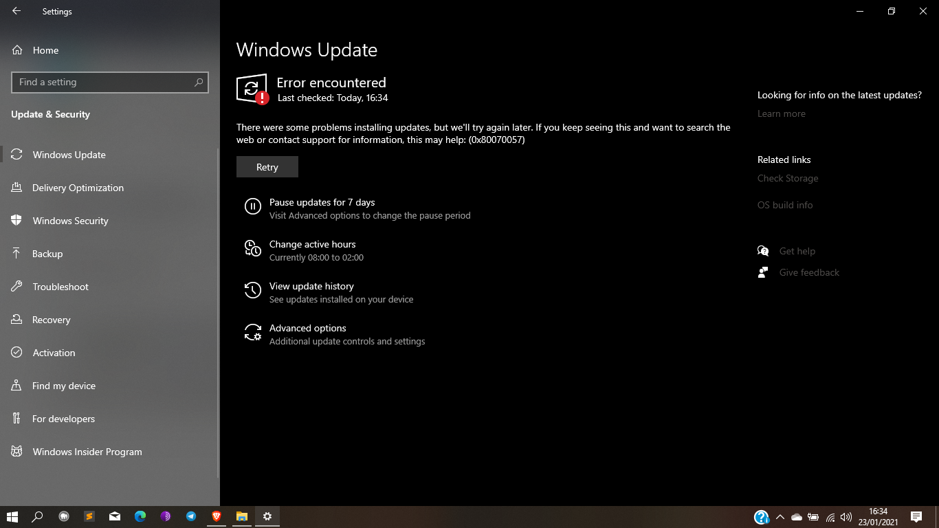
Task: Open the Check Storage link
Action: 788,178
